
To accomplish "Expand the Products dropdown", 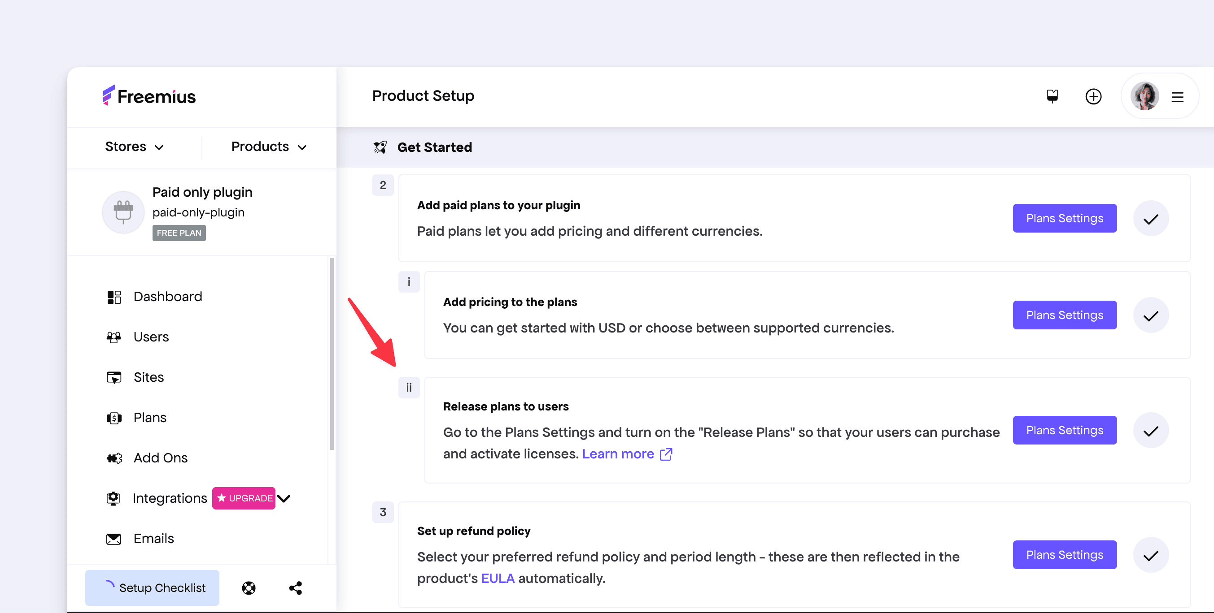I will (269, 147).
